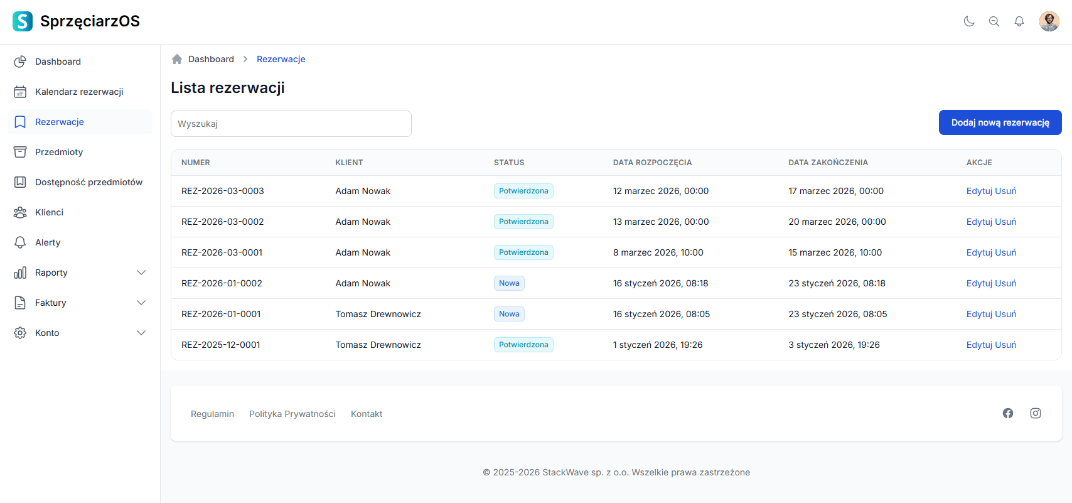This screenshot has height=503, width=1072.
Task: Select Dostępność przedmiotów menu item
Action: coord(88,182)
